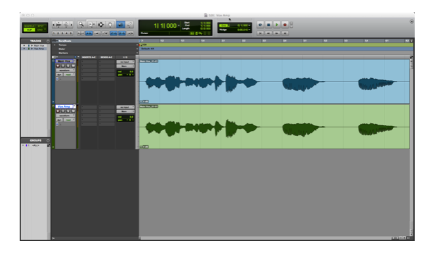
Task: Enable Grid edit mode
Action: (40, 30)
